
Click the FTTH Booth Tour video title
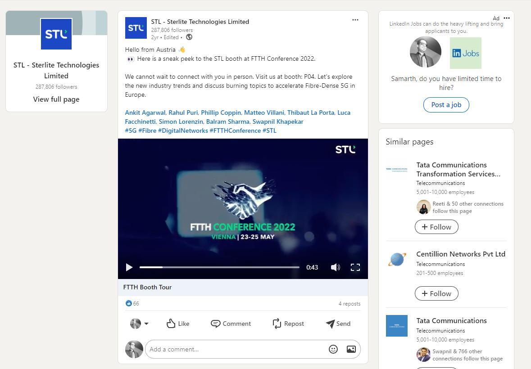click(x=147, y=287)
